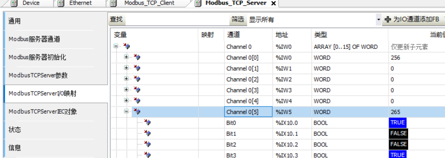
Task: Open the 筛选 显示所有 filter dropdown
Action: pos(379,20)
